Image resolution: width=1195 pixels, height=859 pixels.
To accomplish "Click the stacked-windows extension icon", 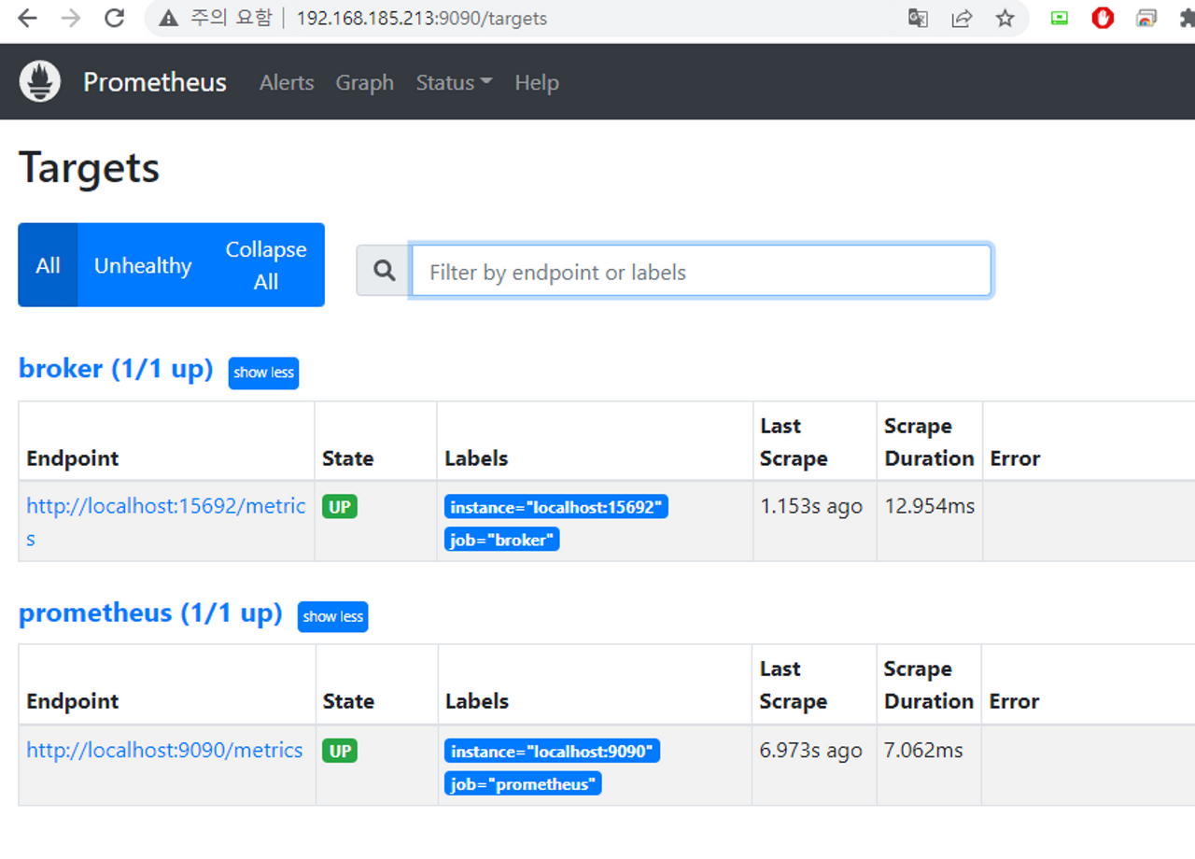I will (1146, 18).
